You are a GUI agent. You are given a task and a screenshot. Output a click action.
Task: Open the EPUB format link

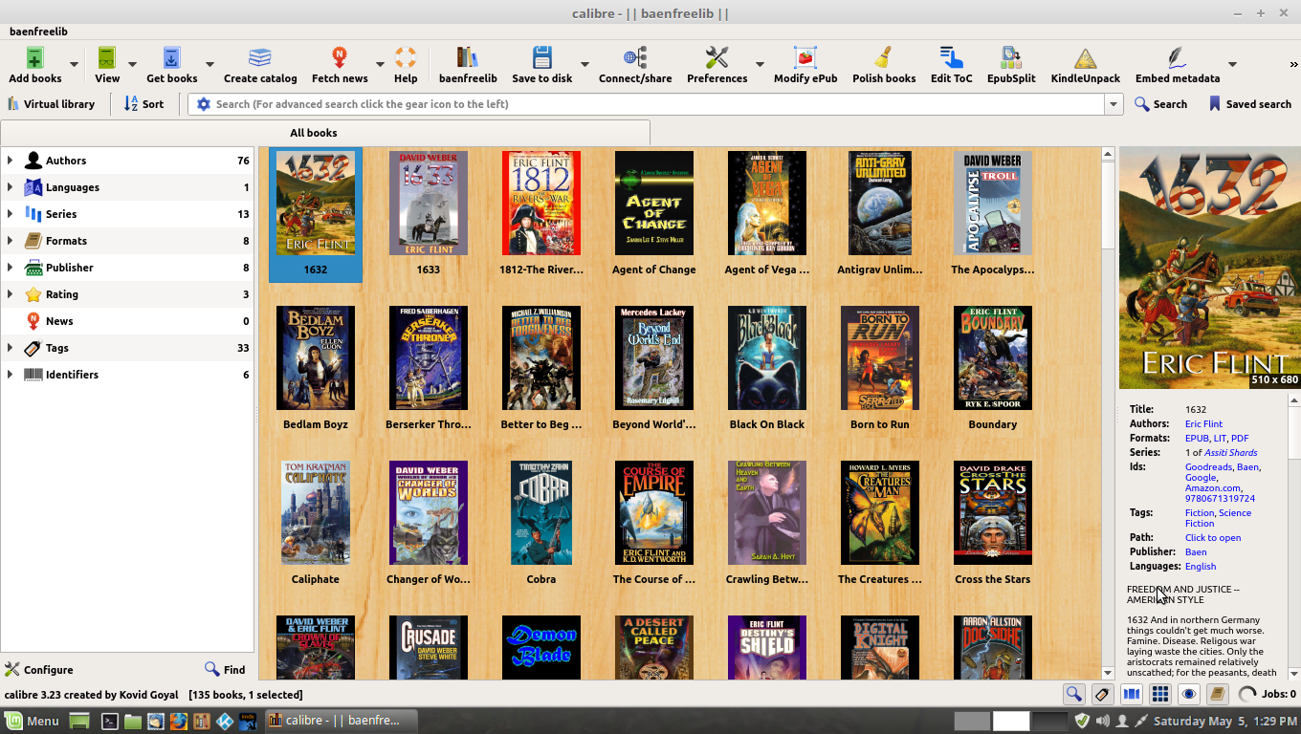1197,438
